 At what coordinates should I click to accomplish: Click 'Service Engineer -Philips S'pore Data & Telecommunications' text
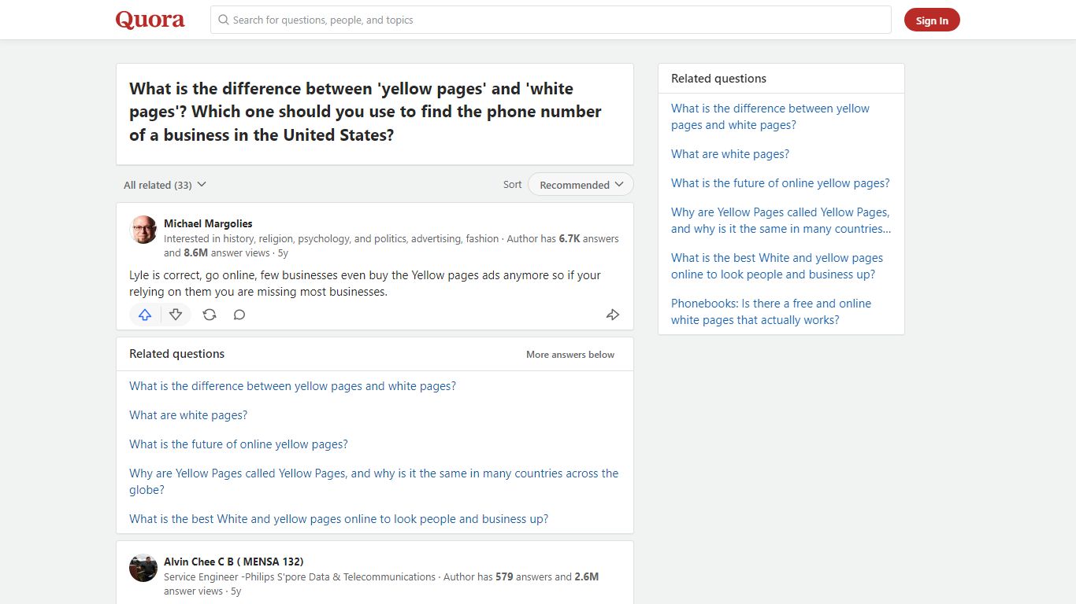point(299,576)
